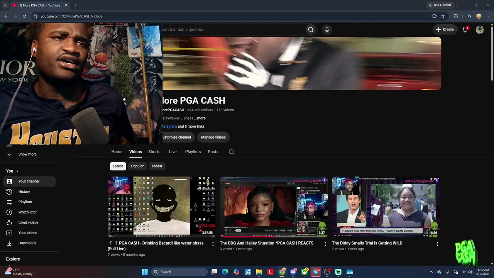
Task: Open the Diddy trial video thumbnail
Action: 386,207
